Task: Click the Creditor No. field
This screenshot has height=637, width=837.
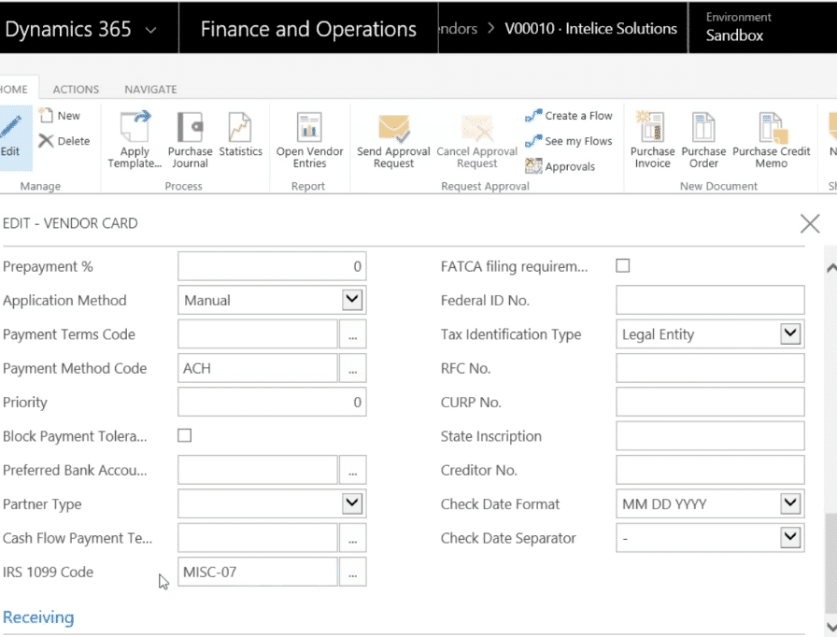Action: click(x=710, y=470)
